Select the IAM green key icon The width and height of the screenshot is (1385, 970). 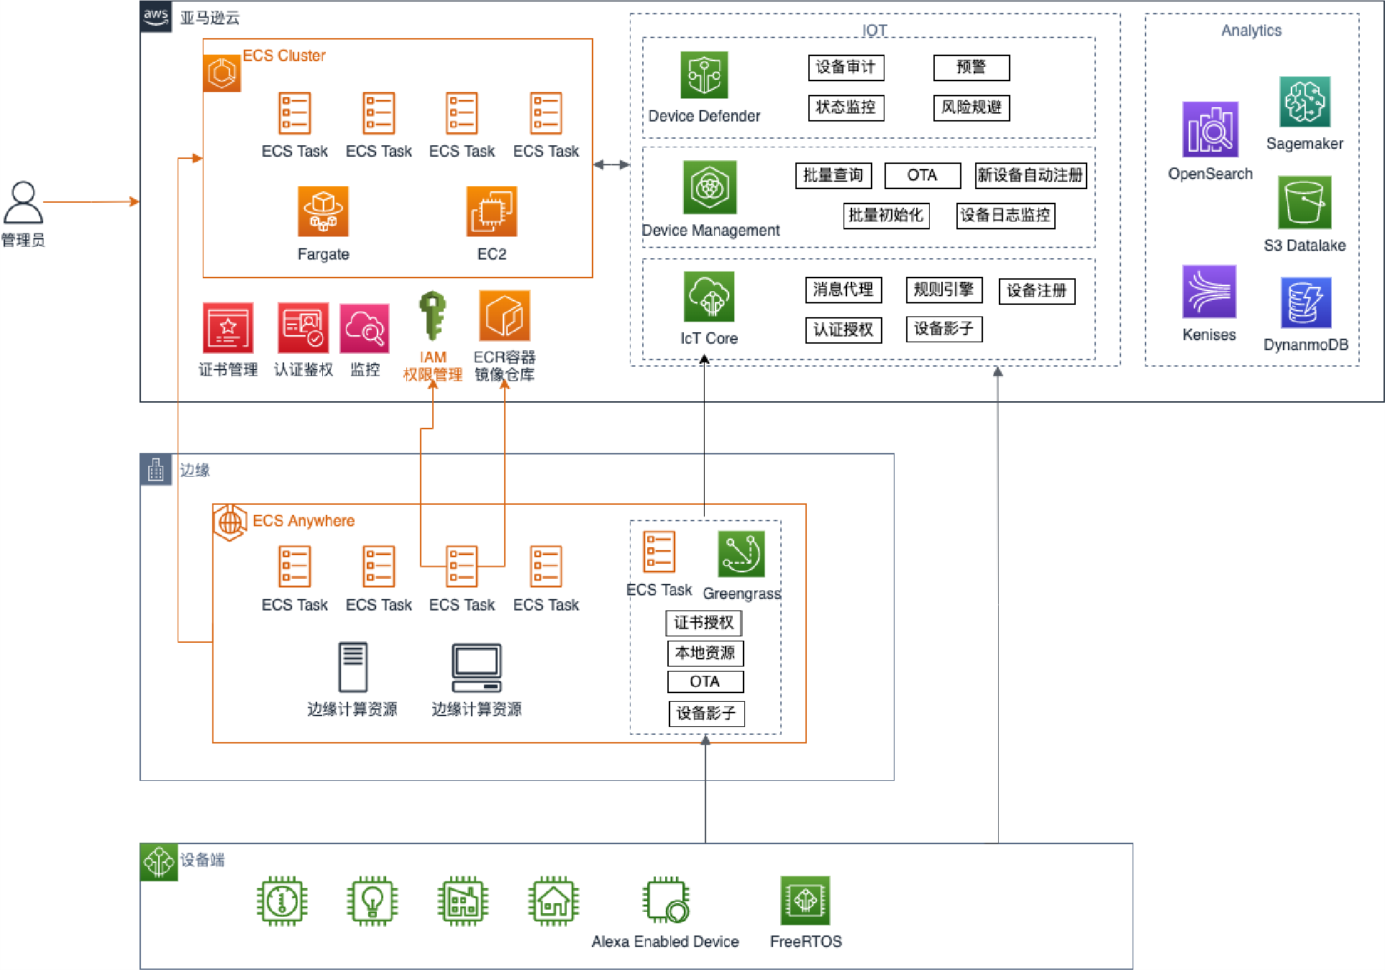point(433,316)
